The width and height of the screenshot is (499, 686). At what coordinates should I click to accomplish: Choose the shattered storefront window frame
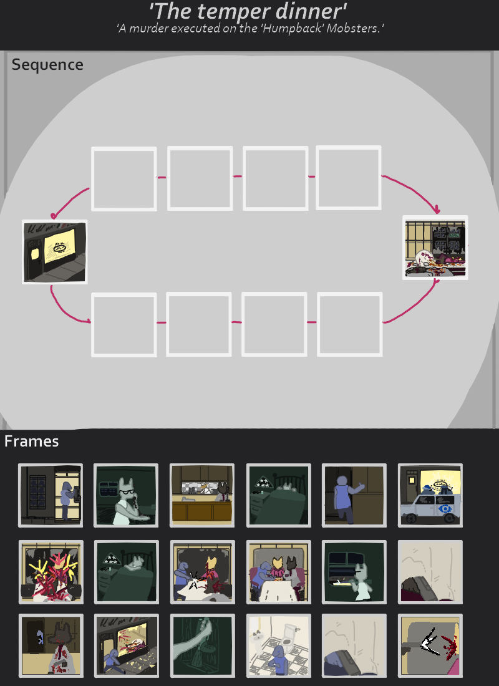click(127, 645)
